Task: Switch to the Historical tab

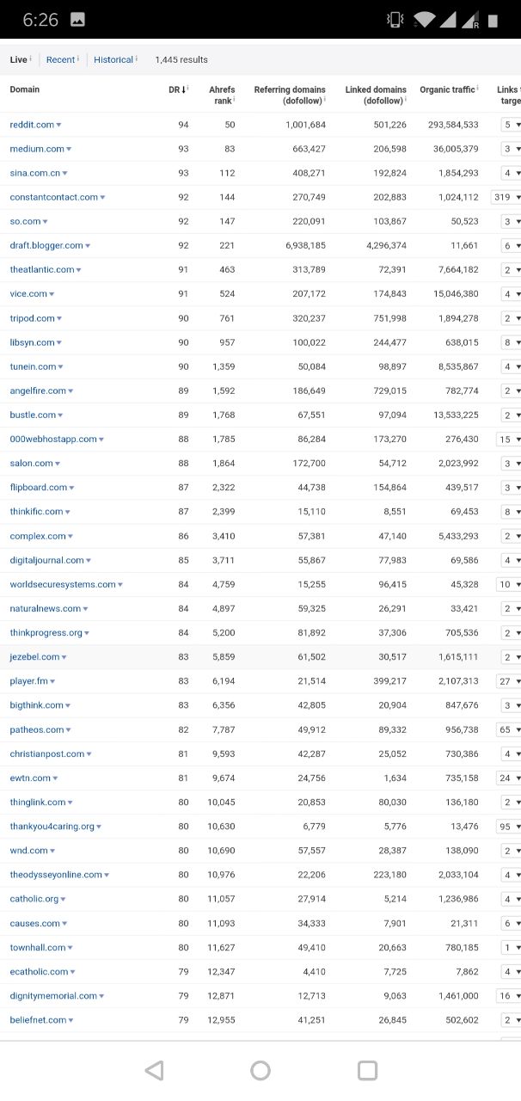Action: point(113,59)
